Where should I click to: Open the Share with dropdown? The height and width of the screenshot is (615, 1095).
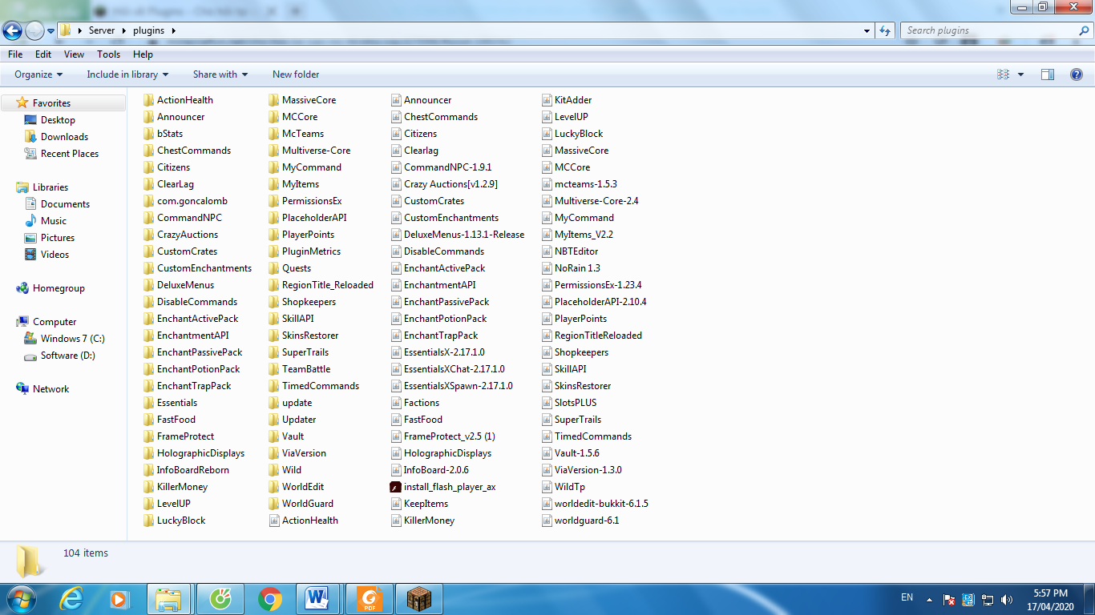click(x=220, y=74)
